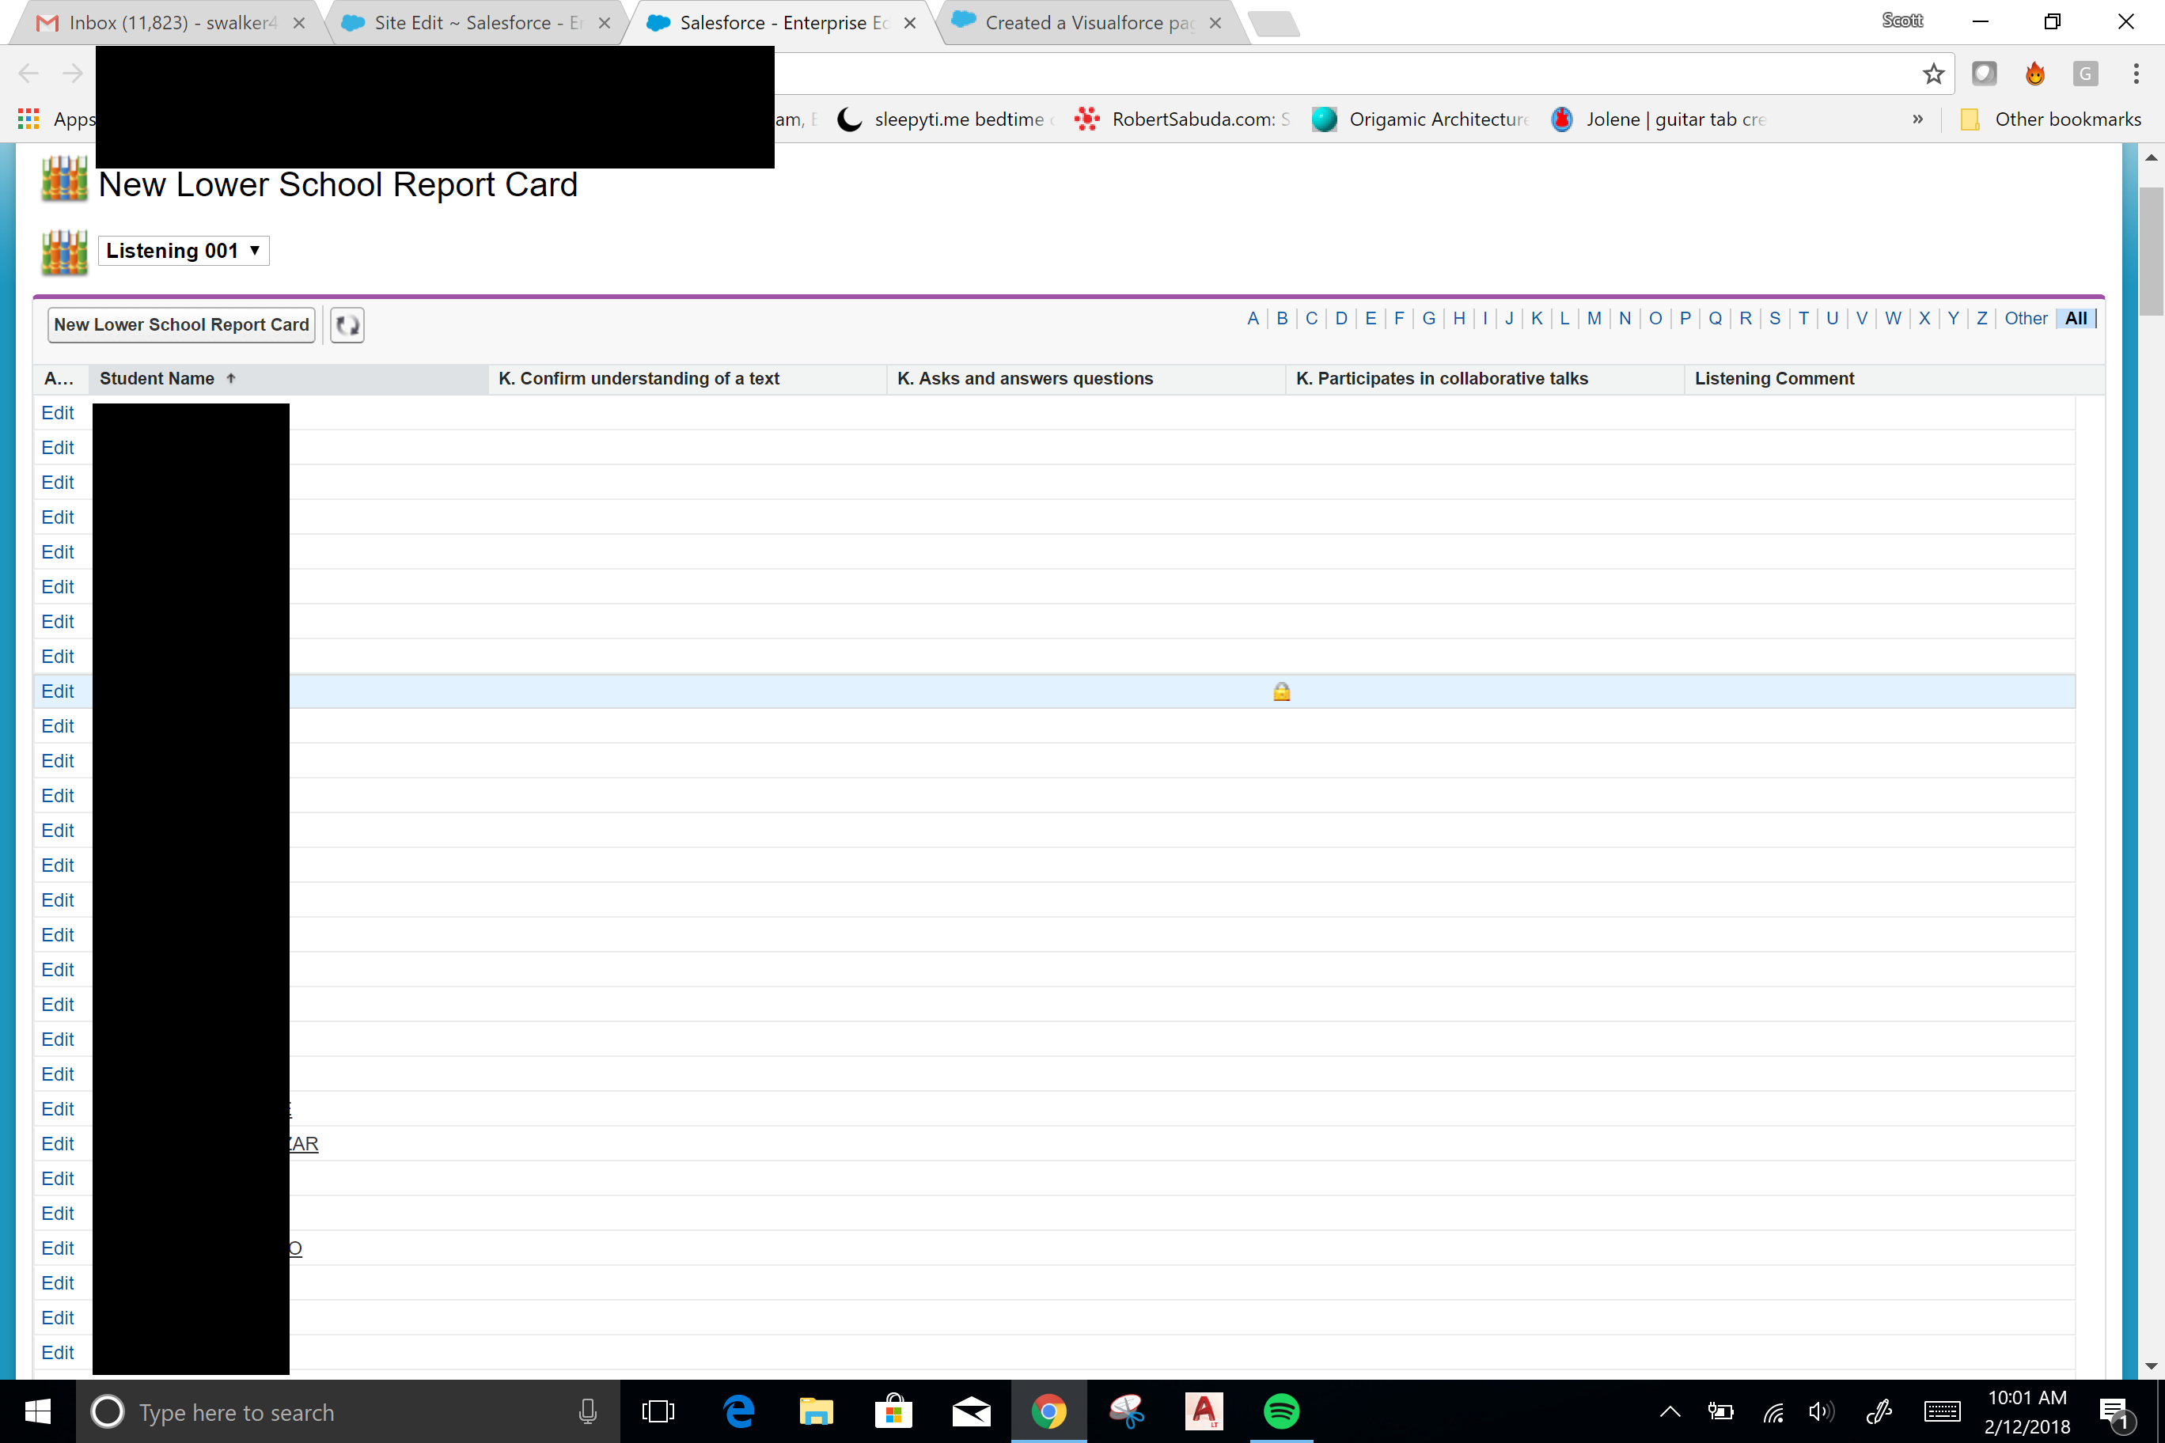Open Snipping Tool from taskbar

click(1127, 1411)
